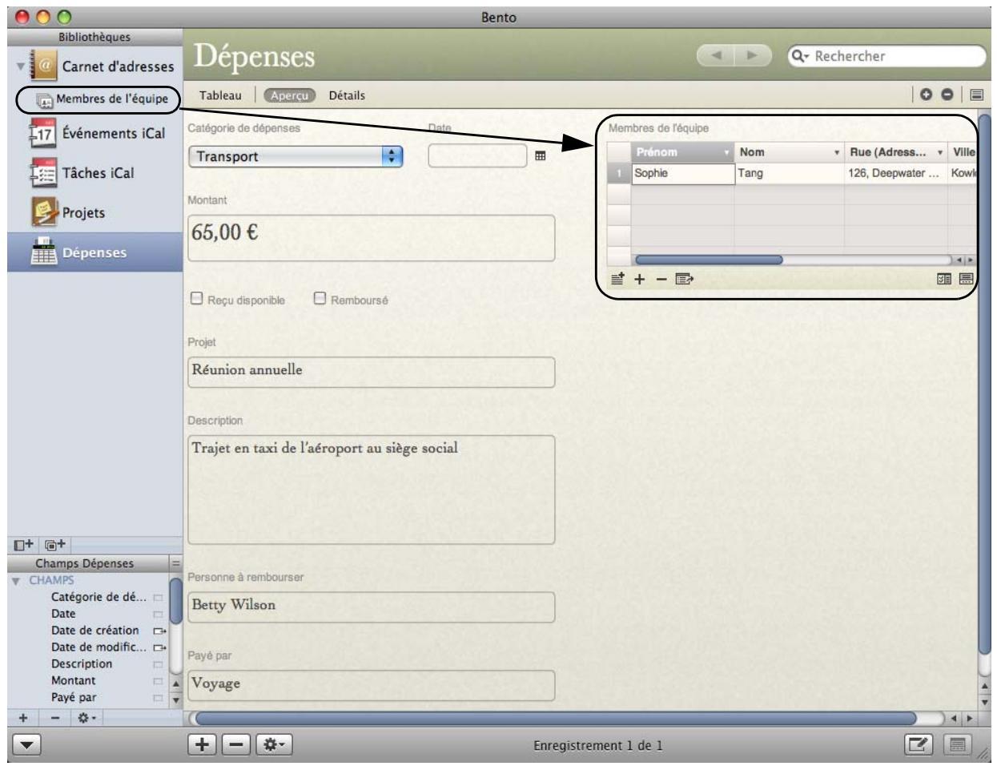This screenshot has height=766, width=997.
Task: Toggle the bottom-left panel disclosure button
Action: (26, 745)
